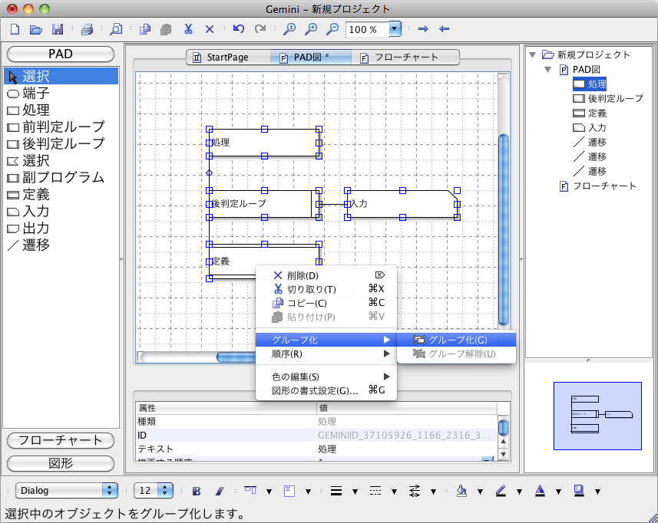This screenshot has height=523, width=658.
Task: Select the 選択 pointer tool
Action: (61, 76)
